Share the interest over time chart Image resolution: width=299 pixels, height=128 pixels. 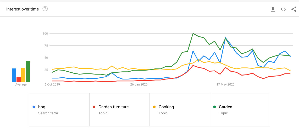coord(294,9)
